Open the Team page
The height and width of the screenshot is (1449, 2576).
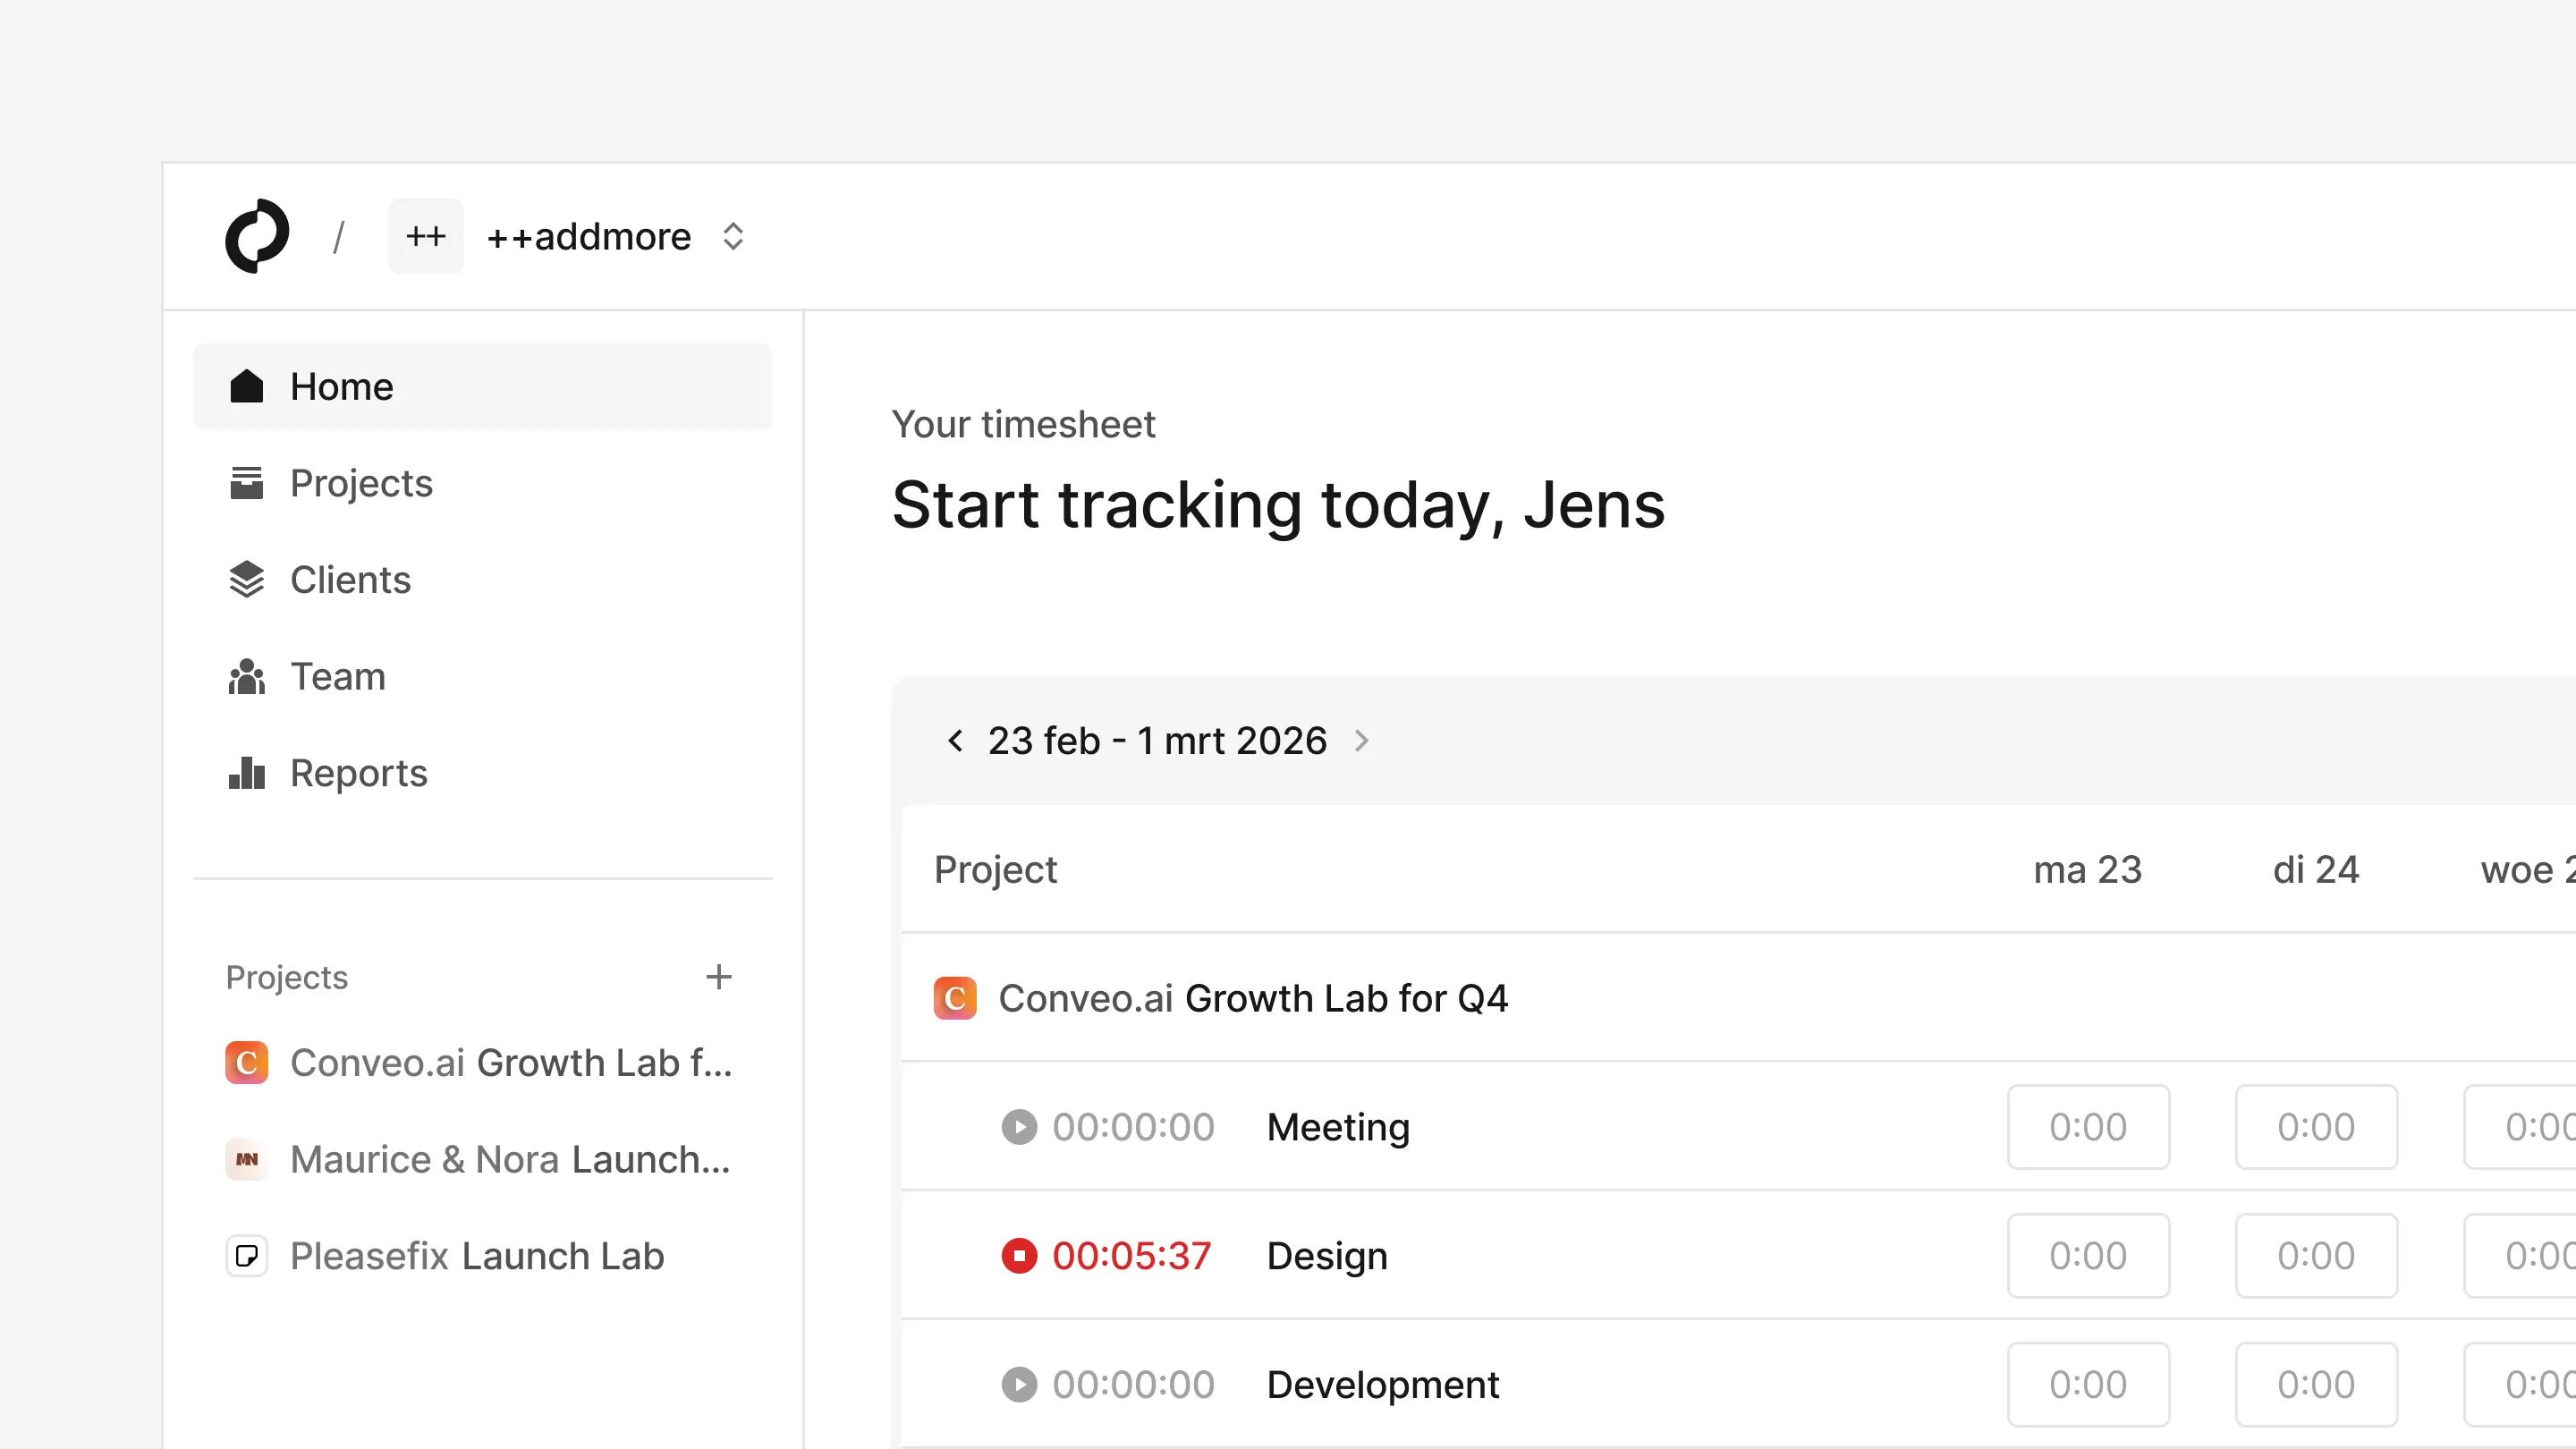point(337,677)
